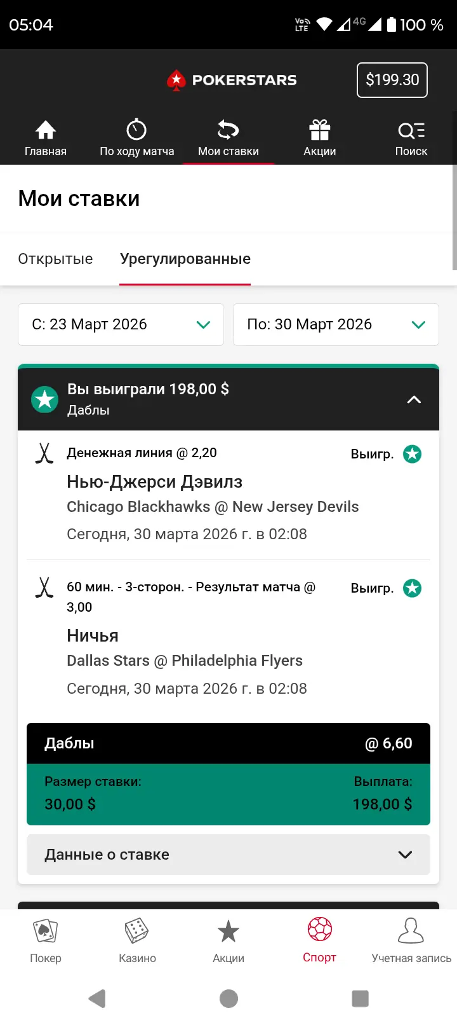Screen dimensions: 457x1025
Task: Go to the Мои ставки menu item
Action: (x=228, y=138)
